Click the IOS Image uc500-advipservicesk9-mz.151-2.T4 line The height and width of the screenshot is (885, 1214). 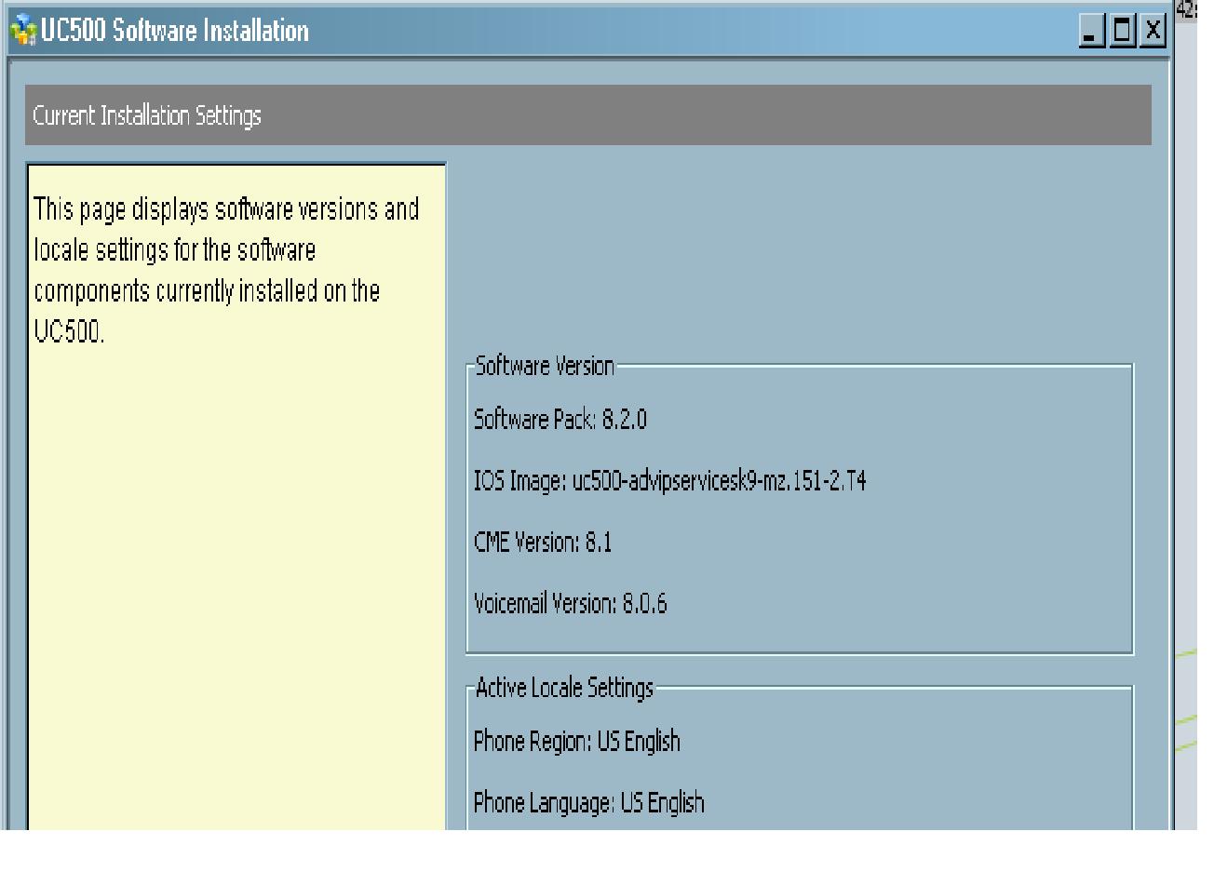pos(670,481)
